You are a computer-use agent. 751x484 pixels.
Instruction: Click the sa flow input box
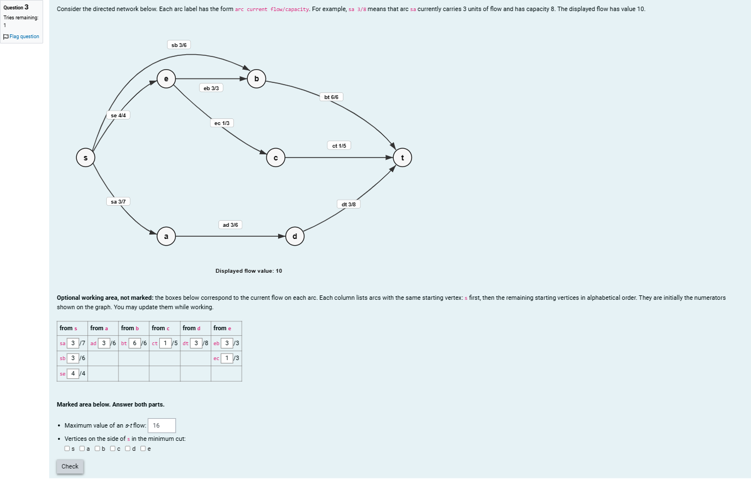[x=73, y=343]
